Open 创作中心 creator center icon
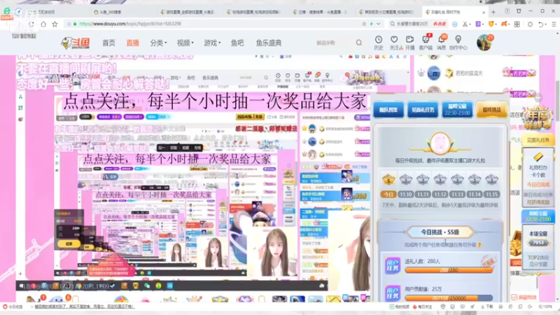This screenshot has width=560, height=315. tap(458, 43)
